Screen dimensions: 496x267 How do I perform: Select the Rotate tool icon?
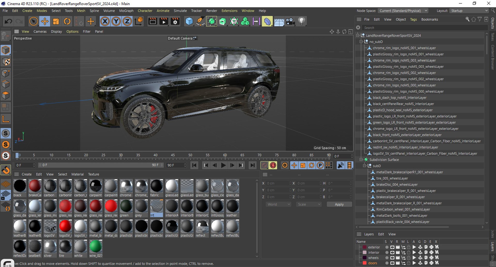coord(67,21)
